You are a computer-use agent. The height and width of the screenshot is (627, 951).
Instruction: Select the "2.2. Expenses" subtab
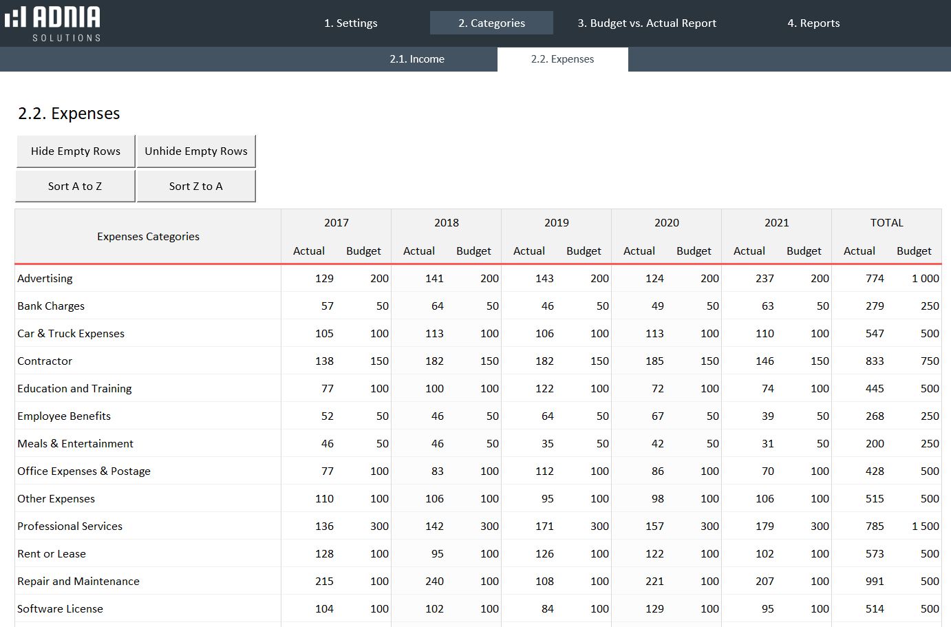562,59
